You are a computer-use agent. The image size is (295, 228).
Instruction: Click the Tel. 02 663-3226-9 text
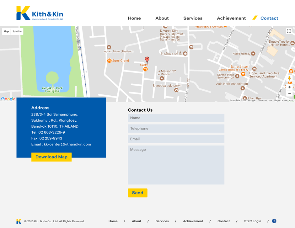pyautogui.click(x=48, y=132)
